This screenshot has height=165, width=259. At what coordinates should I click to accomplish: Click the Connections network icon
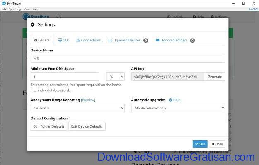[78, 40]
